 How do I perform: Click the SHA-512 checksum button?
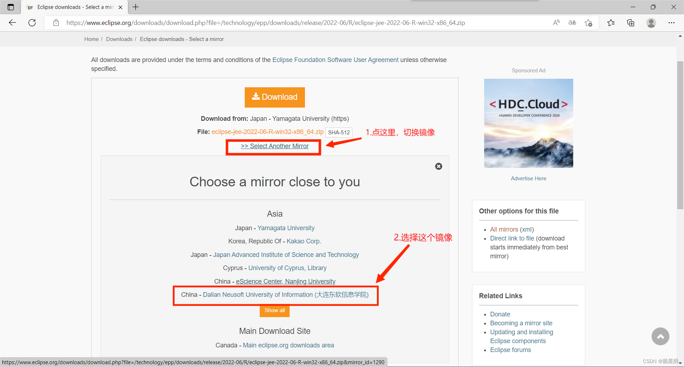tap(339, 133)
